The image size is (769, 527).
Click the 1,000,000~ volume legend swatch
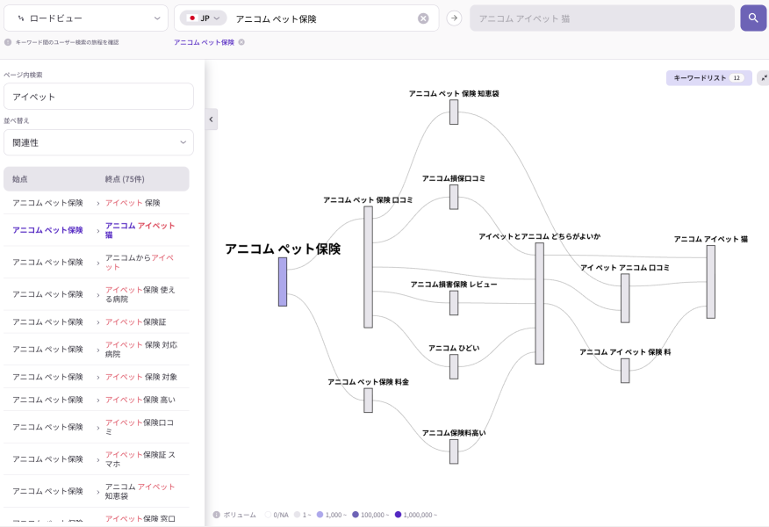tap(398, 515)
